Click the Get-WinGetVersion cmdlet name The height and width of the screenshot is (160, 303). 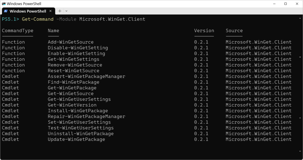coord(72,105)
